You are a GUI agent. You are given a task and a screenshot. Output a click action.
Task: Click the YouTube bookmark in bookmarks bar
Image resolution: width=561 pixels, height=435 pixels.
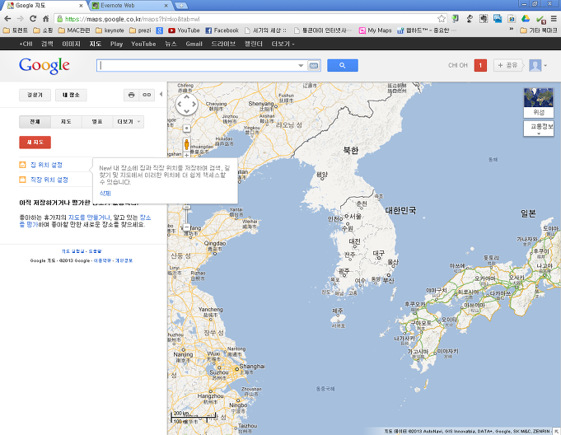pos(184,30)
